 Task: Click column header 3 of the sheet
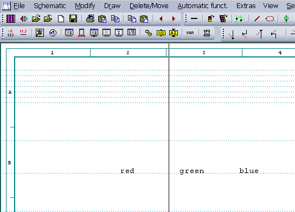click(204, 53)
